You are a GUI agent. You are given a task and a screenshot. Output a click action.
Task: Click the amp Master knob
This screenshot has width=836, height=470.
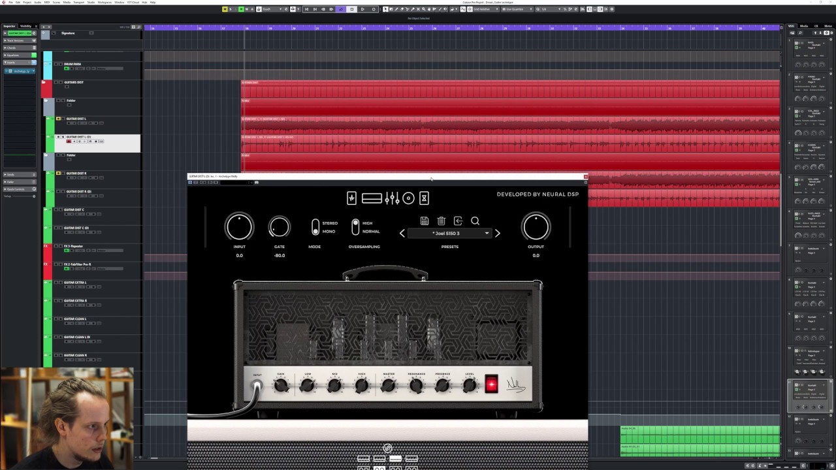pyautogui.click(x=389, y=386)
